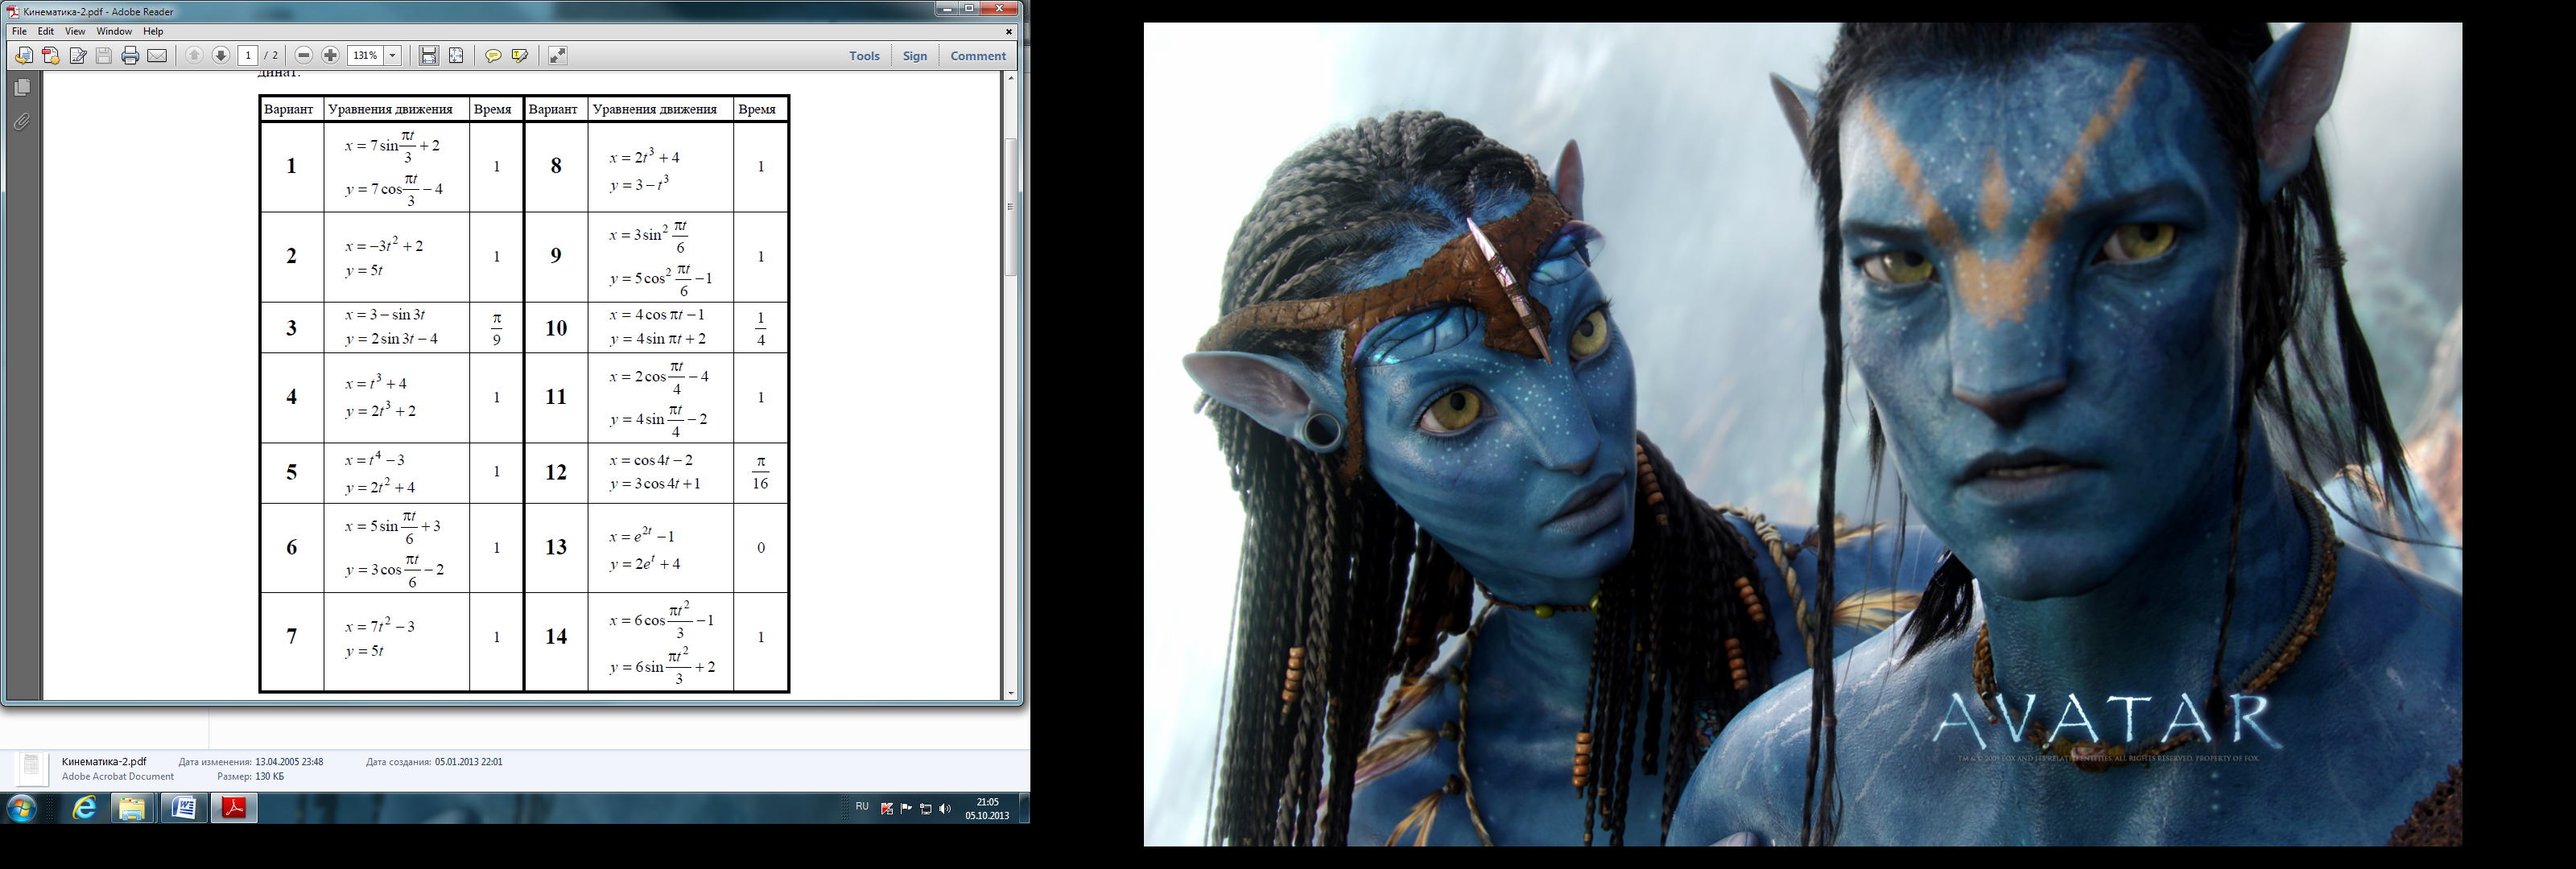2576x869 pixels.
Task: Zoom out using the minus button
Action: pos(304,56)
